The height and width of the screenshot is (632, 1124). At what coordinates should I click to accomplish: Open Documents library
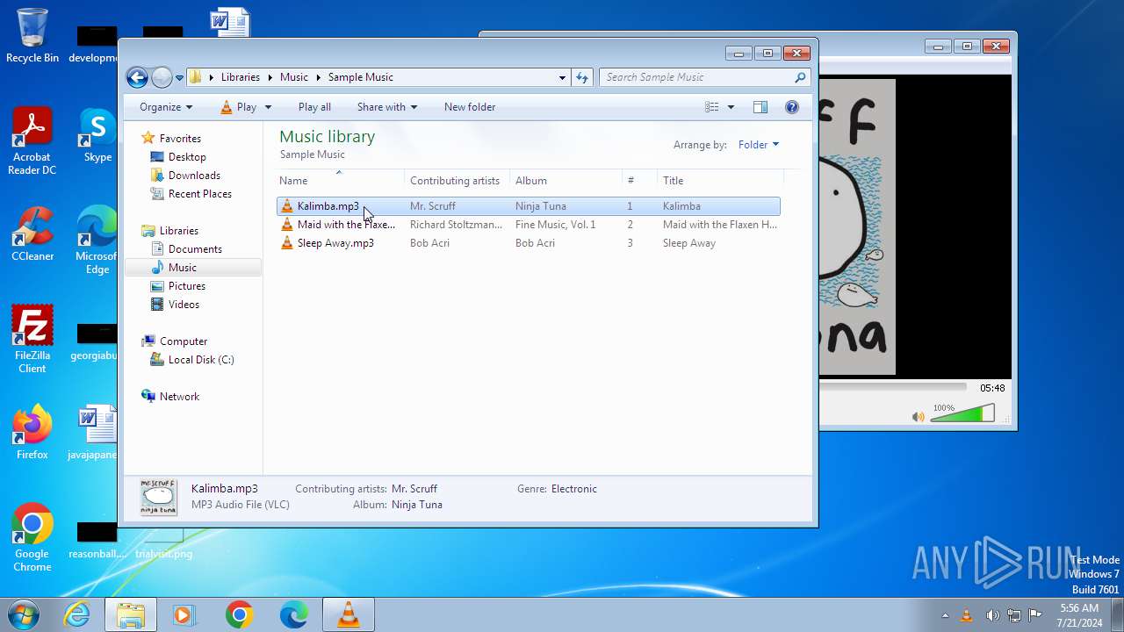click(195, 249)
